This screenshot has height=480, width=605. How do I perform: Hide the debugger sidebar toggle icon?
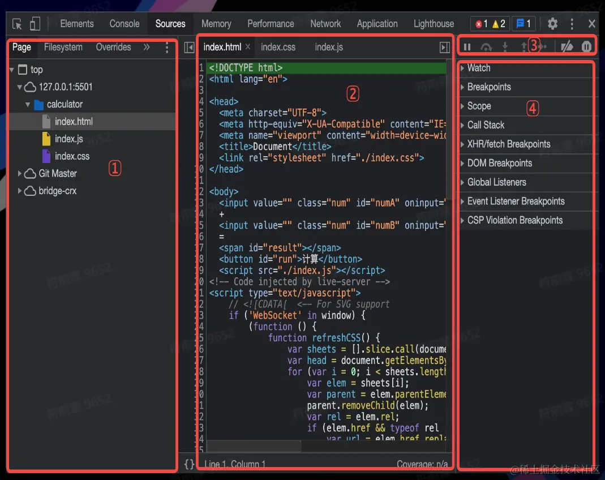pos(444,48)
